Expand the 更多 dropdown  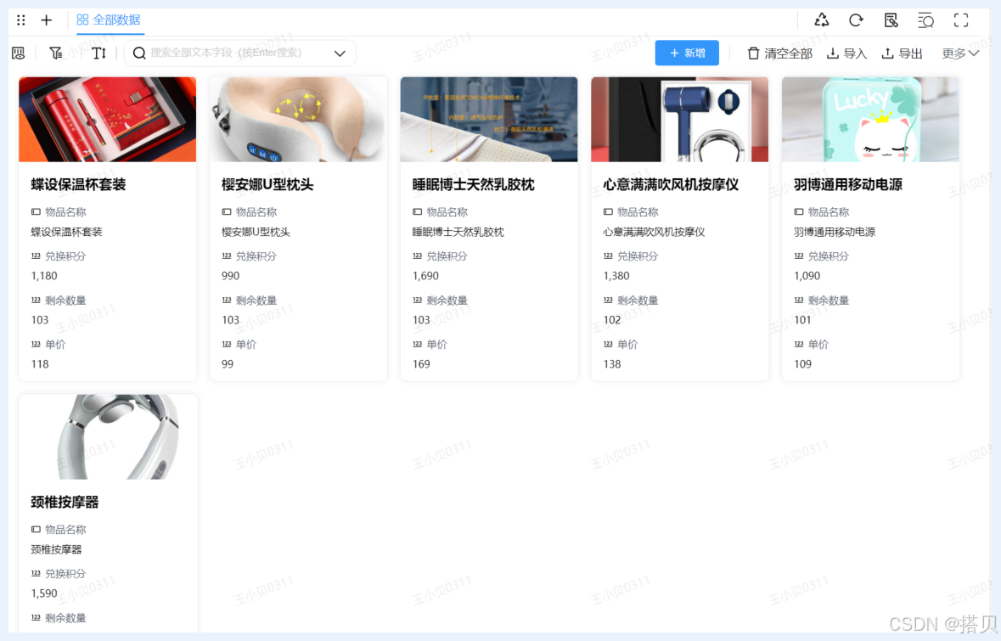point(959,53)
